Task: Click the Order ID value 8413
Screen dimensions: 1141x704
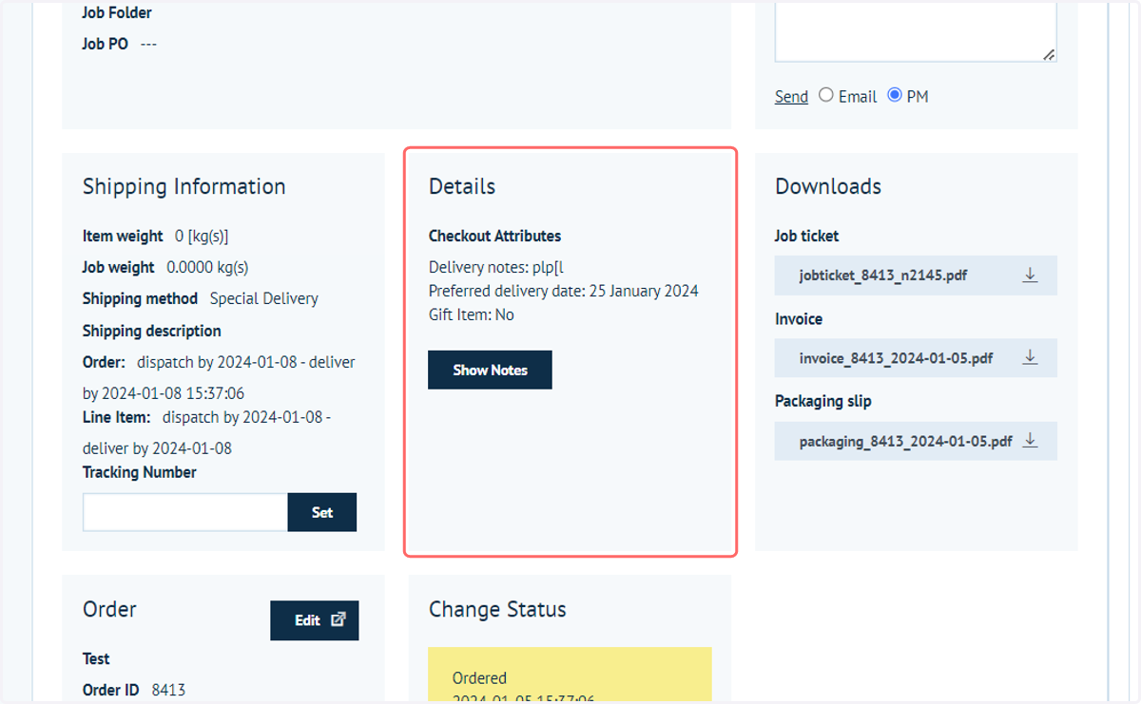Action: pos(168,690)
